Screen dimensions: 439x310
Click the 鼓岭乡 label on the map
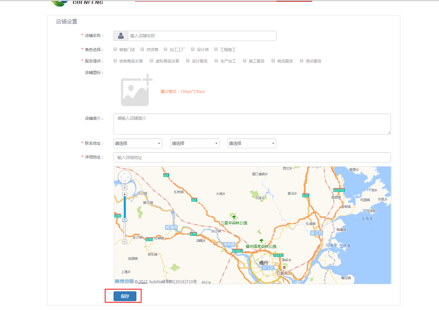click(x=287, y=260)
